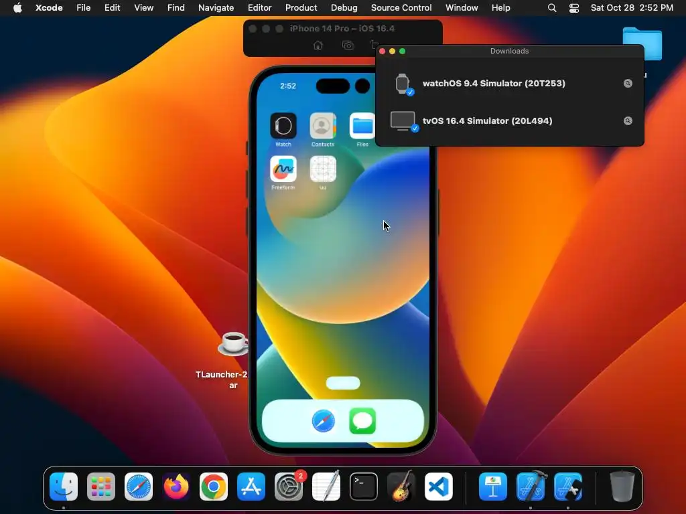Open Launchpad from the Dock
The width and height of the screenshot is (686, 514).
[x=101, y=487]
